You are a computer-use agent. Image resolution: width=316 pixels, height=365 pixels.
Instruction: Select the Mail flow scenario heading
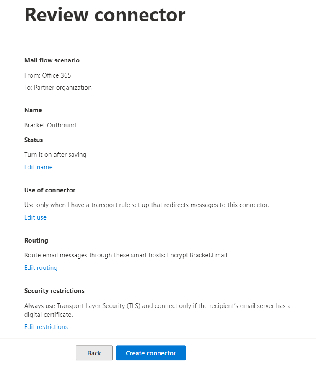pos(52,60)
